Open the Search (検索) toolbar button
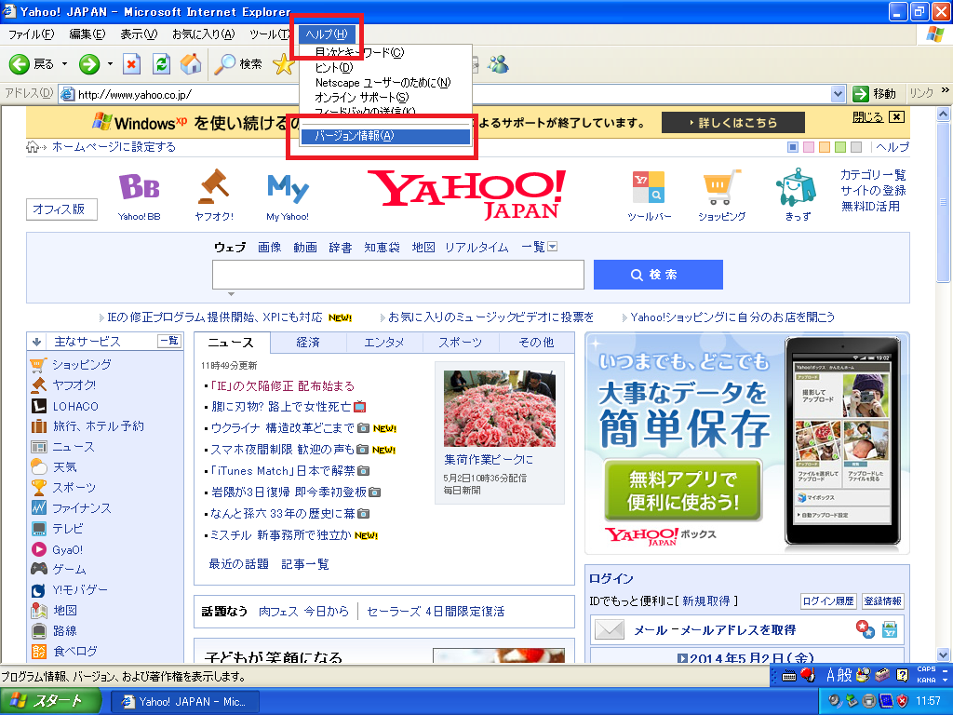 (x=239, y=64)
